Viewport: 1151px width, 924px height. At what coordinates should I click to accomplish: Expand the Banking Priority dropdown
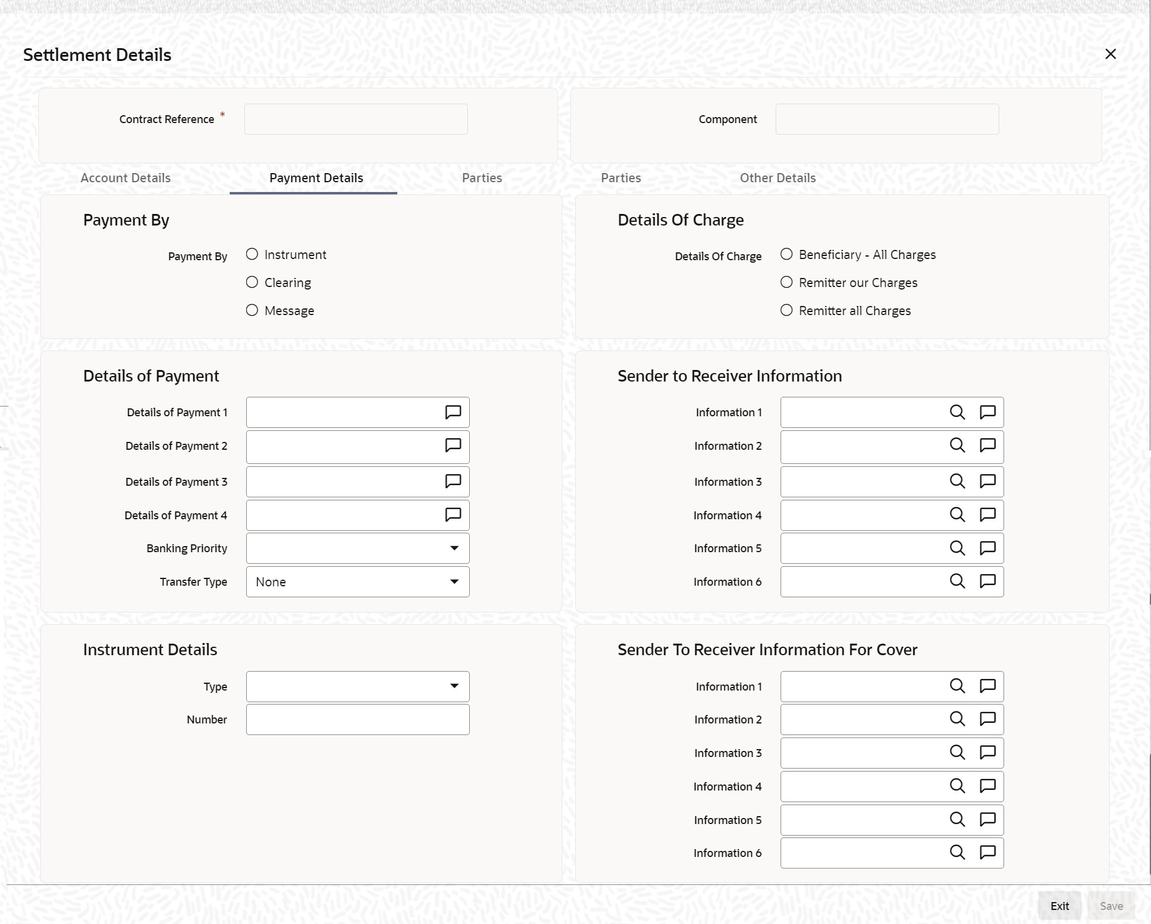(x=358, y=548)
